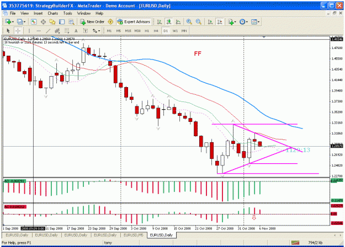
Task: Toggle the D1 timeframe button
Action: 166,31
